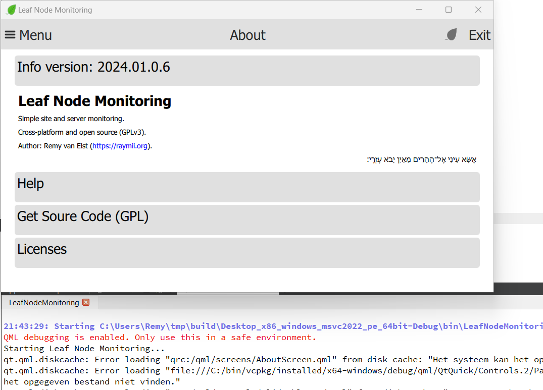This screenshot has height=390, width=543.
Task: Select the LeafNodeMonitoring console tab
Action: pyautogui.click(x=43, y=303)
